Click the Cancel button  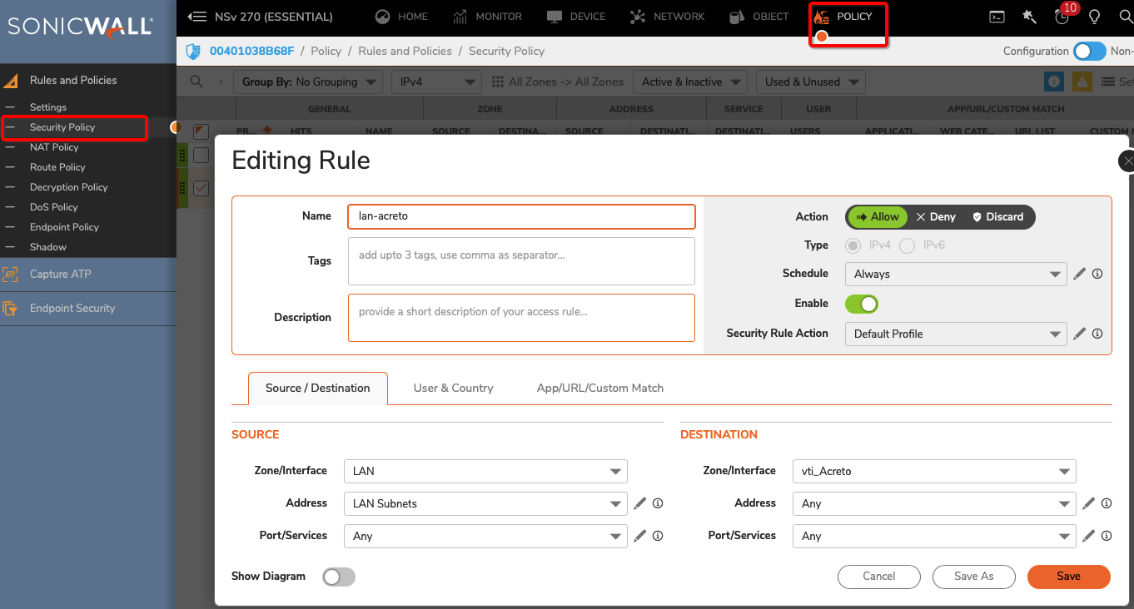[879, 577]
